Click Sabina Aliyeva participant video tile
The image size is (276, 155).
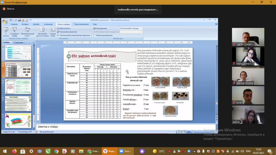248,76
